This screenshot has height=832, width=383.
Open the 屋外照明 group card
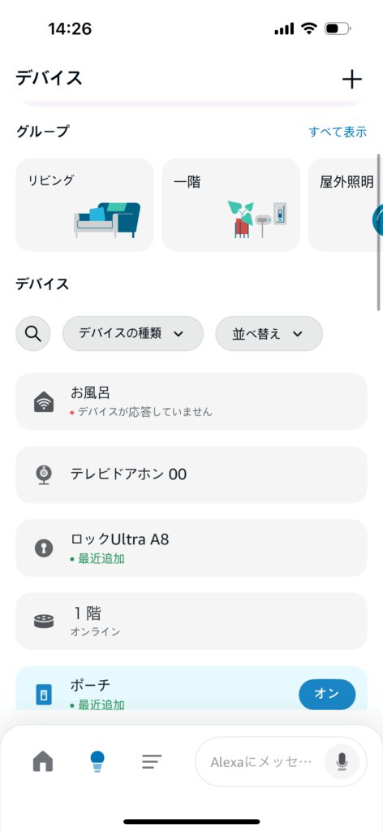point(346,204)
